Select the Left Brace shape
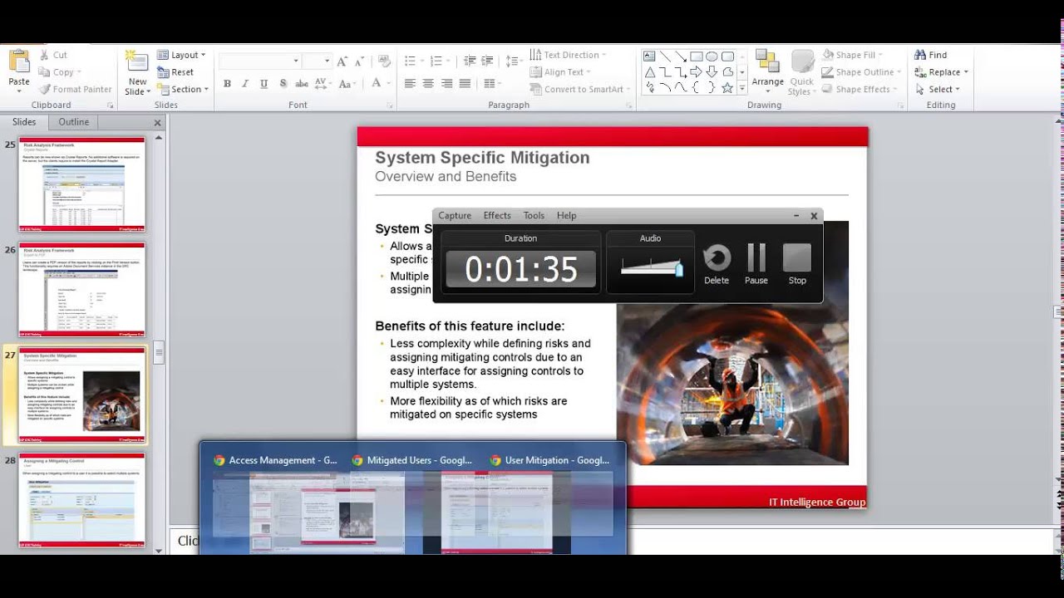The height and width of the screenshot is (598, 1064). pyautogui.click(x=697, y=88)
